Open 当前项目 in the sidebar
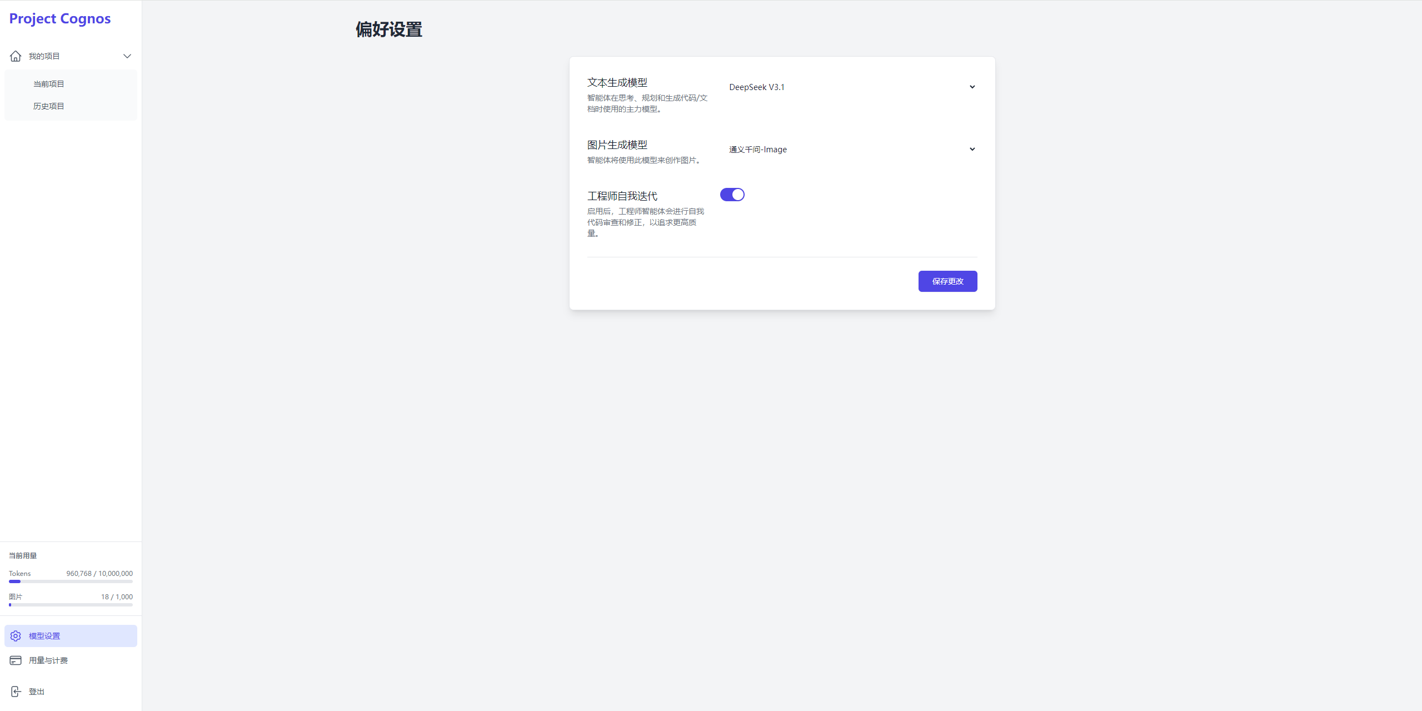Image resolution: width=1422 pixels, height=711 pixels. coord(49,84)
